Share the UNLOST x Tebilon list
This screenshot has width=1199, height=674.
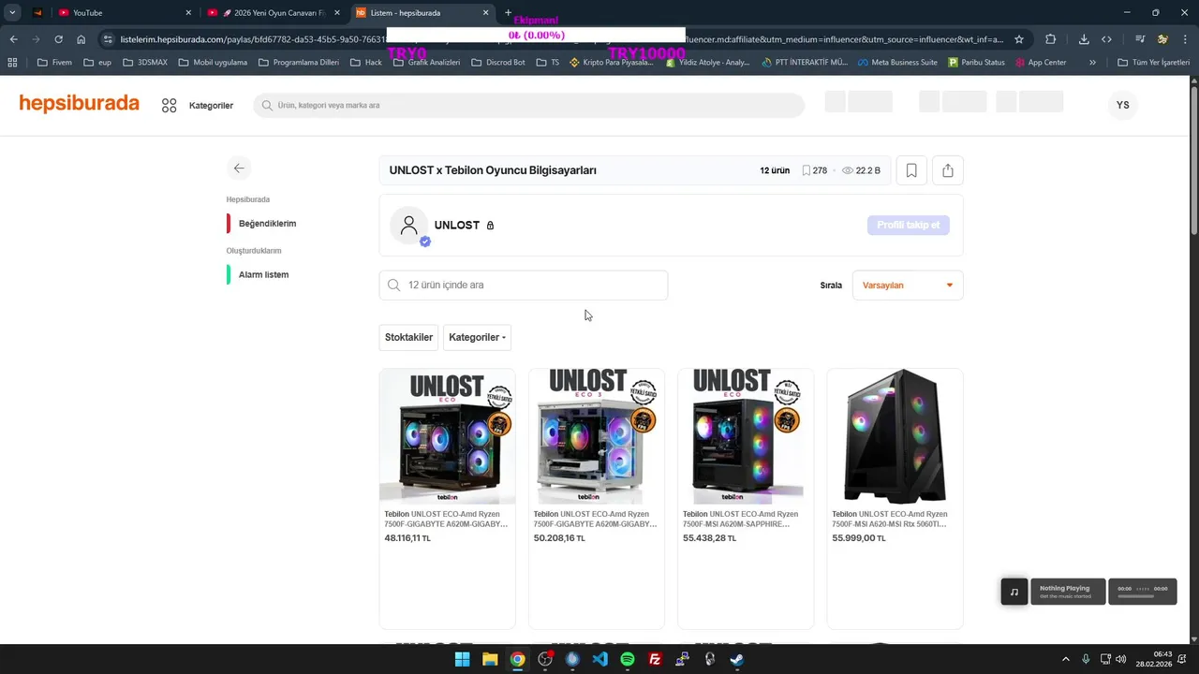(x=948, y=170)
